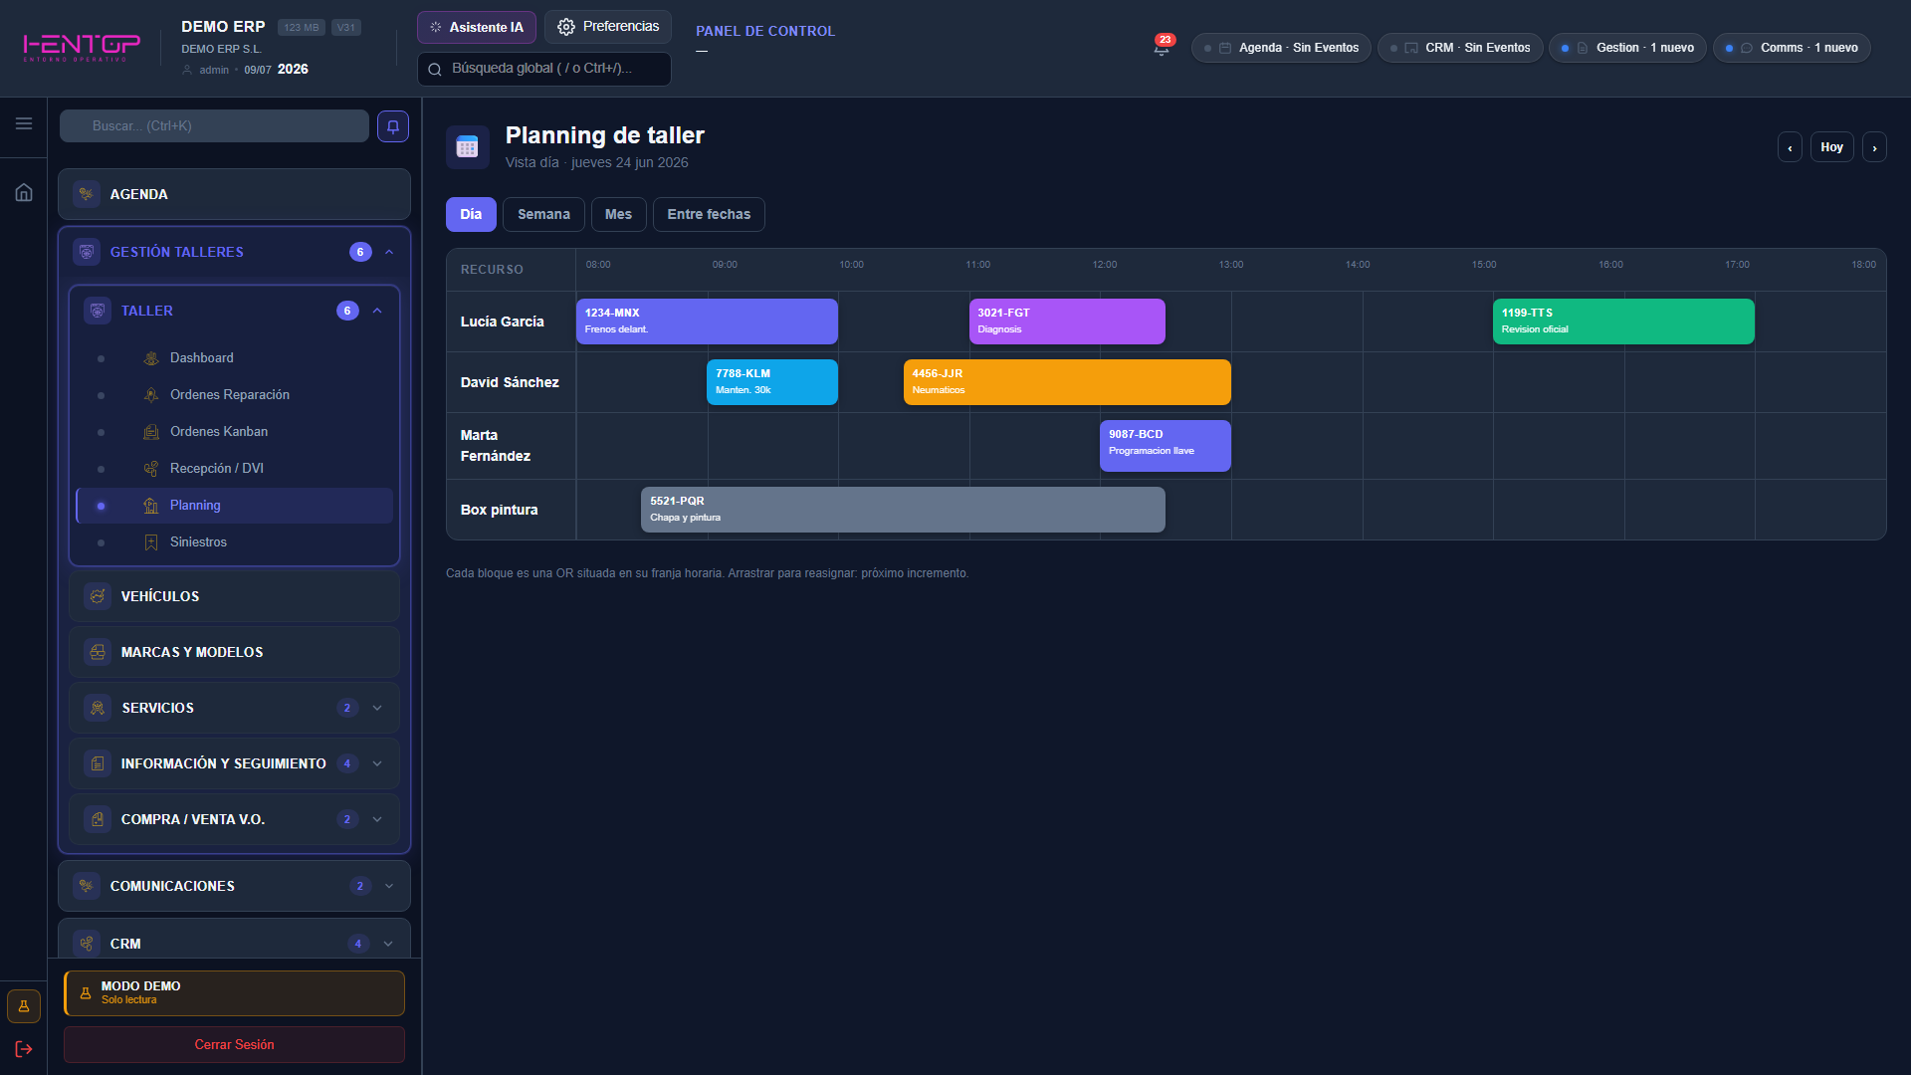
Task: Collapse the Taller subsection chevron
Action: [x=377, y=311]
